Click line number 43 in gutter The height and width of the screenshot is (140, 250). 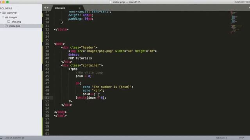pyautogui.click(x=47, y=69)
